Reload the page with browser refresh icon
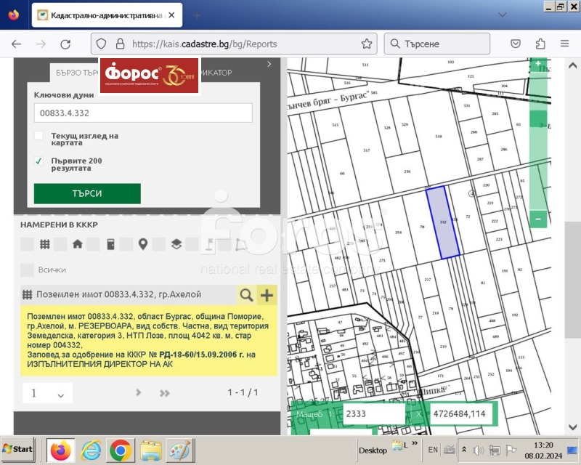 pos(65,44)
